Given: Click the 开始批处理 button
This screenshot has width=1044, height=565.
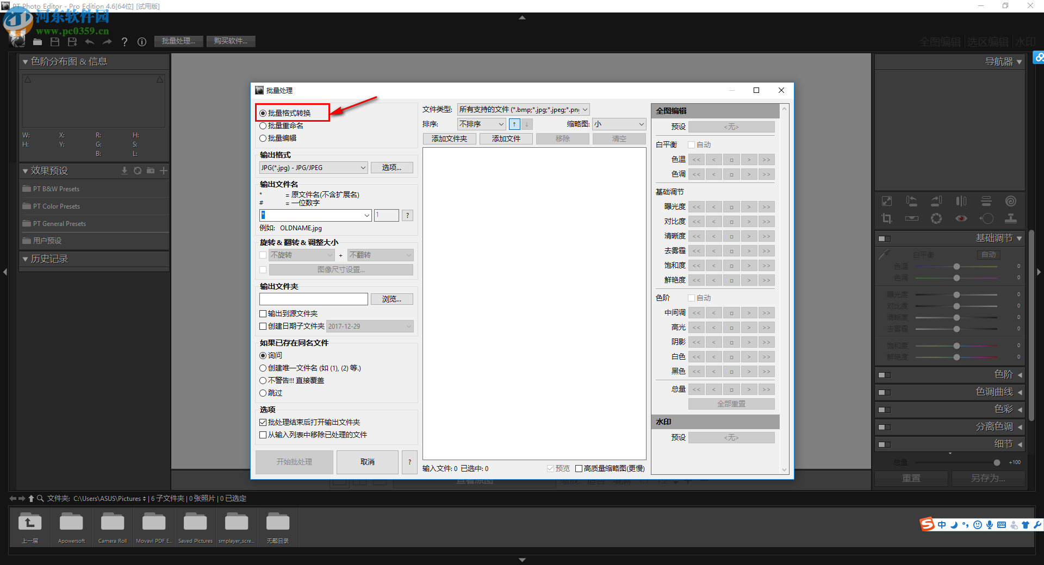Looking at the screenshot, I should 294,462.
